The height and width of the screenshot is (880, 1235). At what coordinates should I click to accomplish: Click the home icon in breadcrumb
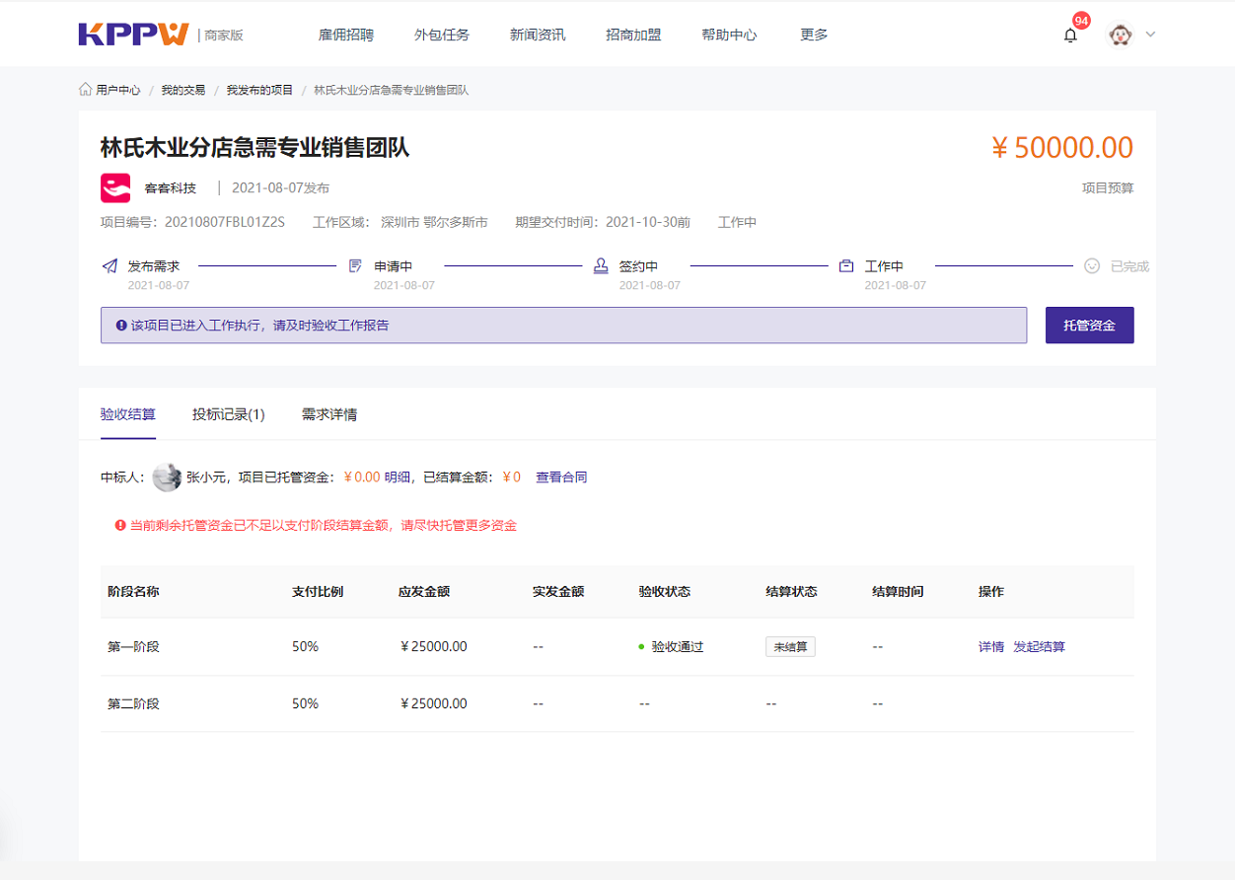click(x=86, y=90)
